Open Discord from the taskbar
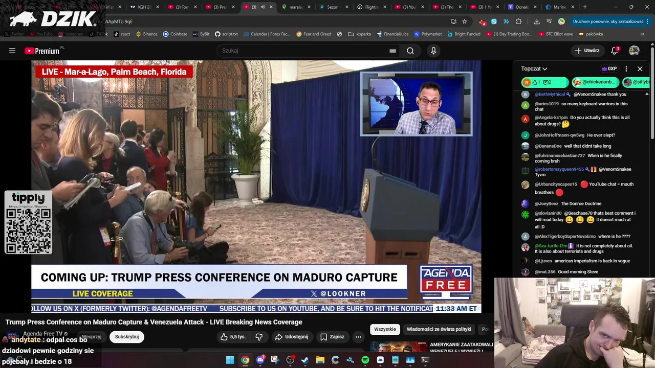Screen dimensions: 655x368 tap(260, 360)
